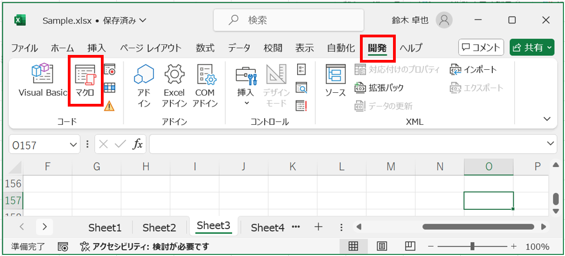
Task: Switch to the 挿入 ribbon tab
Action: click(96, 48)
